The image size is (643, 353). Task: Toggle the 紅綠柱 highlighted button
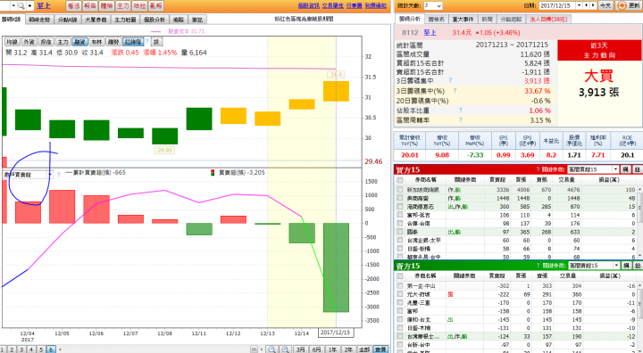(x=133, y=42)
